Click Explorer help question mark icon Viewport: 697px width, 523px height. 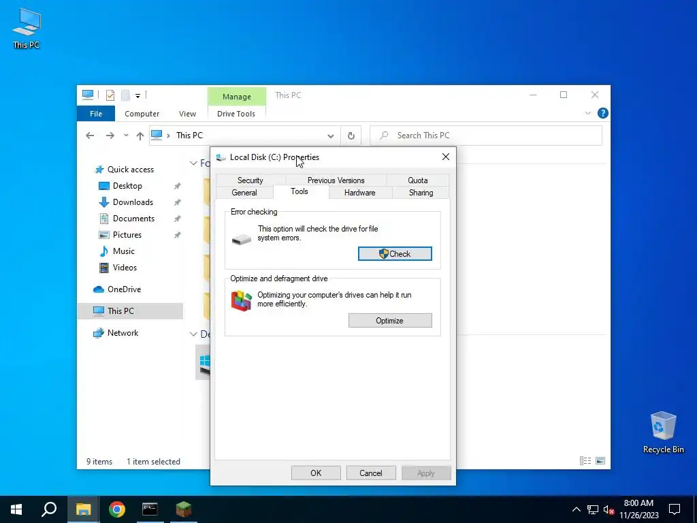click(x=603, y=114)
